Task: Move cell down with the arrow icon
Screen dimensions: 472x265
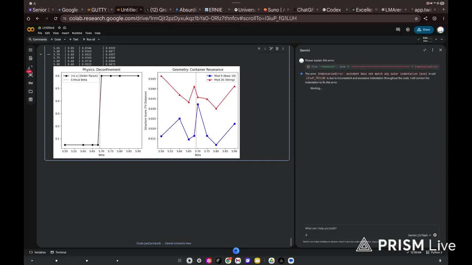Action: [265, 49]
